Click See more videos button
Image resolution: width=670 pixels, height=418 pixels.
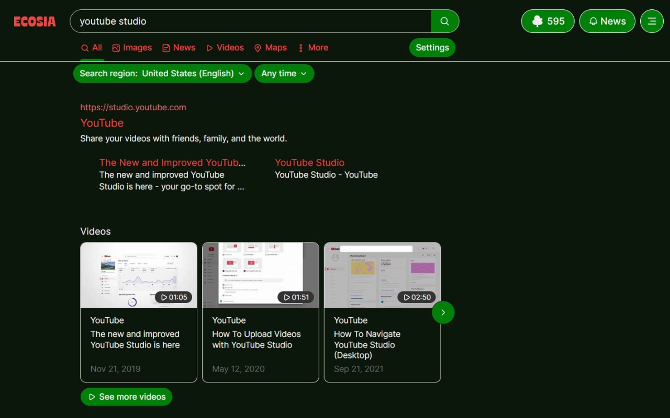pyautogui.click(x=126, y=397)
